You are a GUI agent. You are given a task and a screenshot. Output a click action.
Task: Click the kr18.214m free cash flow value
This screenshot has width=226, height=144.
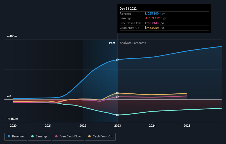tap(152, 23)
